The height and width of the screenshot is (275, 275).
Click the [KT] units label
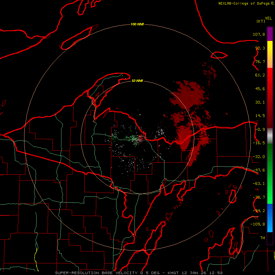coord(261,21)
